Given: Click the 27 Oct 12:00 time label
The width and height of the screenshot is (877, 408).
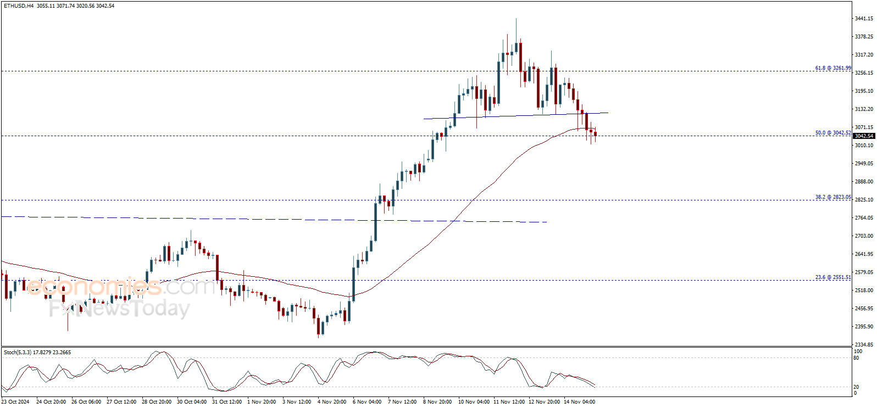Looking at the screenshot, I should point(121,402).
